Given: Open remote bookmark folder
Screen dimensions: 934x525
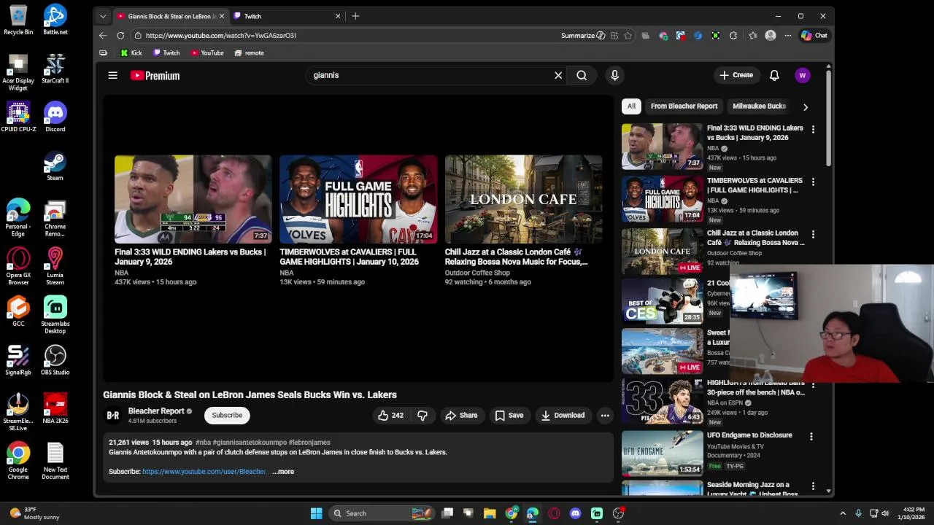Looking at the screenshot, I should tap(250, 53).
